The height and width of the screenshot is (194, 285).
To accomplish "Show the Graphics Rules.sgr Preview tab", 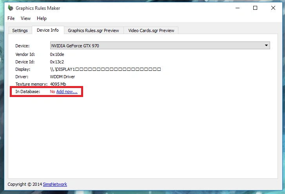I will [x=93, y=31].
